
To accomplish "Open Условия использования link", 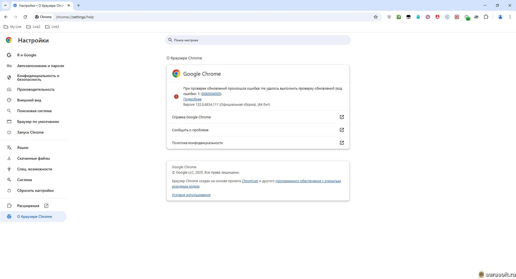I will click(x=191, y=195).
